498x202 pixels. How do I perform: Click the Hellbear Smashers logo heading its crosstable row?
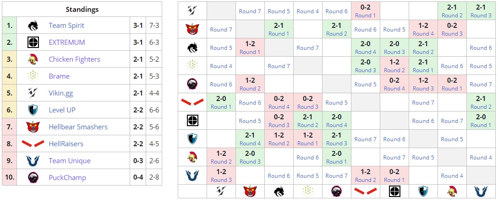pos(192,30)
